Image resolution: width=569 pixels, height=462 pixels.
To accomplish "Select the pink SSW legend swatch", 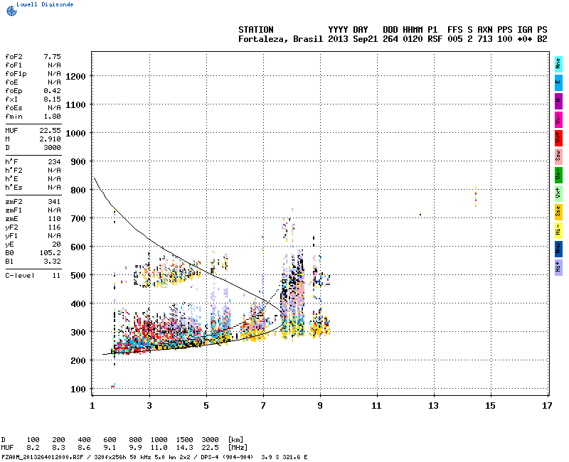I will (x=558, y=156).
